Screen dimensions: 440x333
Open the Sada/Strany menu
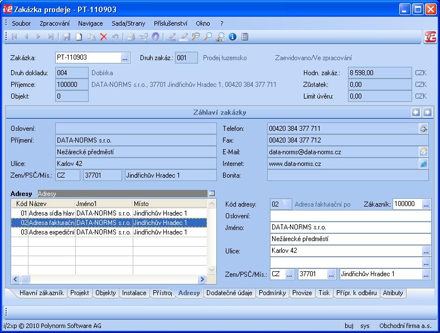click(128, 23)
